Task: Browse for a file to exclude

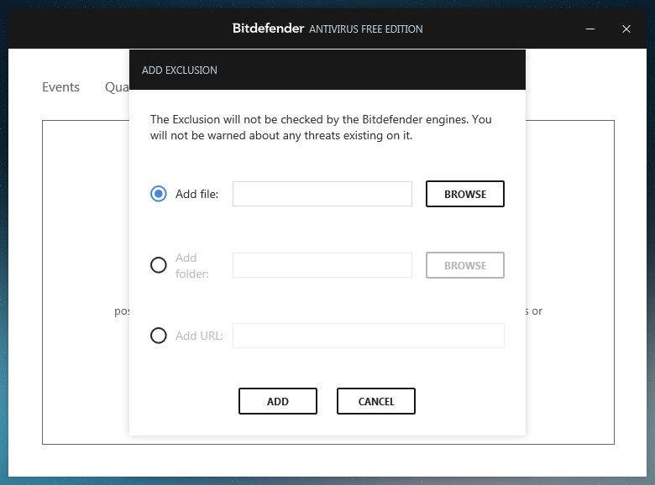Action: [465, 194]
